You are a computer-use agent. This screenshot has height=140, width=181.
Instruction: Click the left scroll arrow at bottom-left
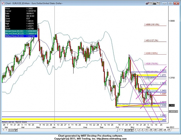(x=3, y=130)
